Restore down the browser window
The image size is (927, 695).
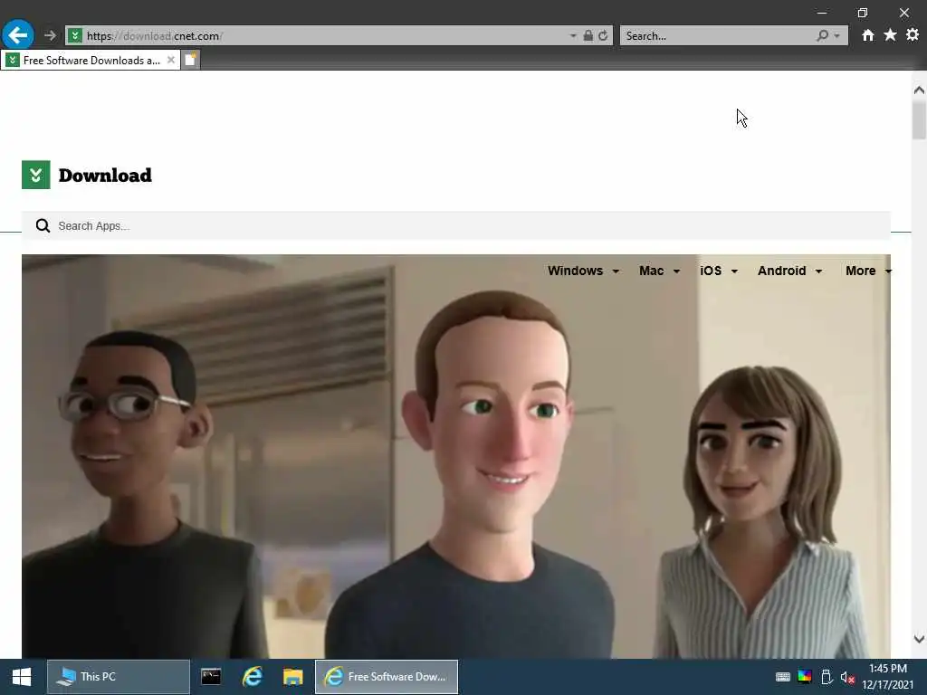(x=863, y=13)
